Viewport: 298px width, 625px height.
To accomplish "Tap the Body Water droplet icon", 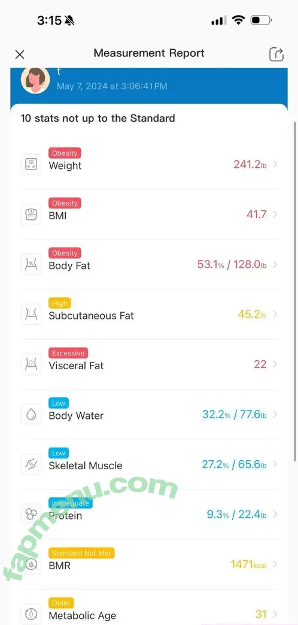I will pos(31,414).
